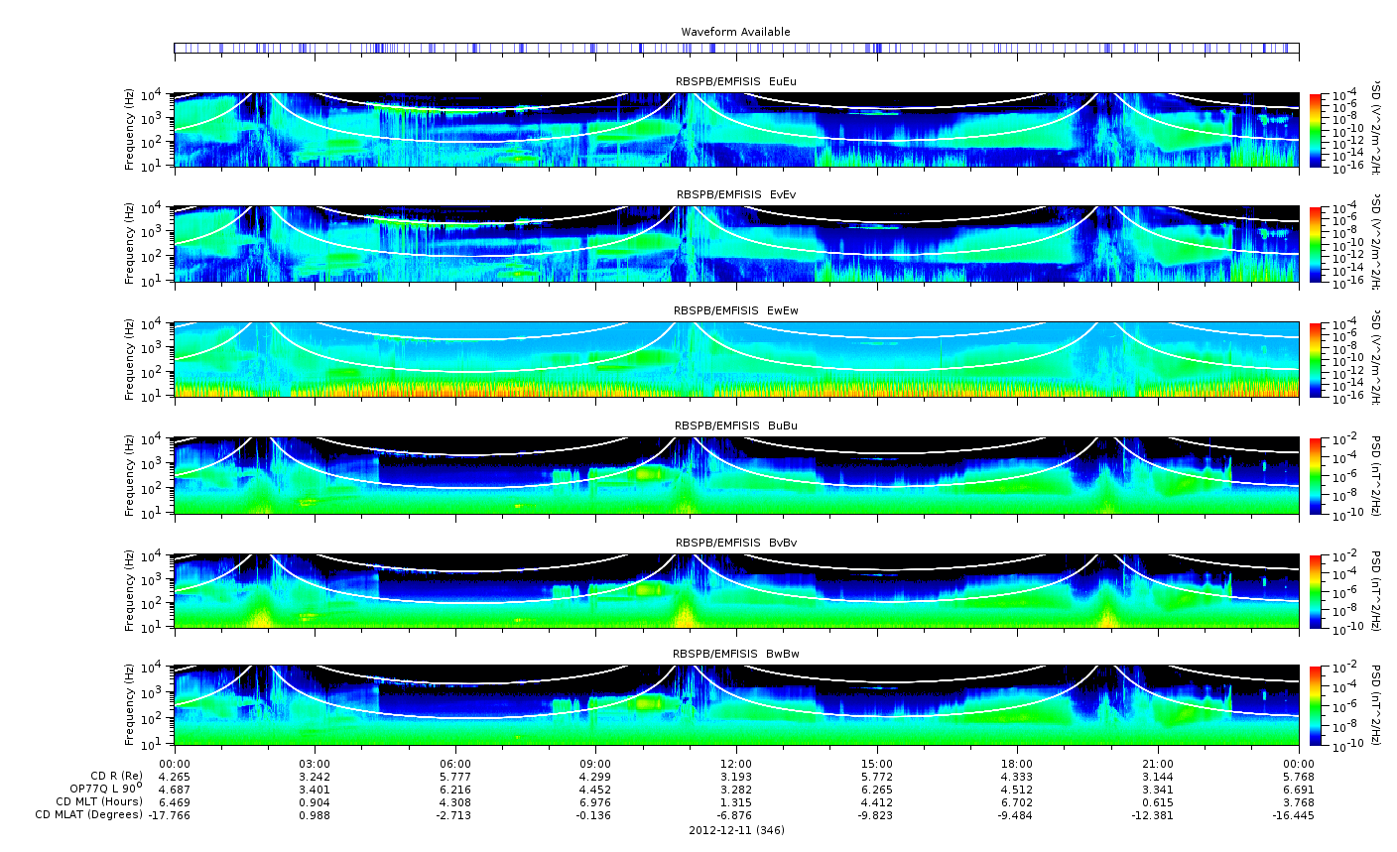Image resolution: width=1397 pixels, height=852 pixels.
Task: Select the "RBSPB/EMFISIS BvBv" panel title
Action: pos(735,543)
